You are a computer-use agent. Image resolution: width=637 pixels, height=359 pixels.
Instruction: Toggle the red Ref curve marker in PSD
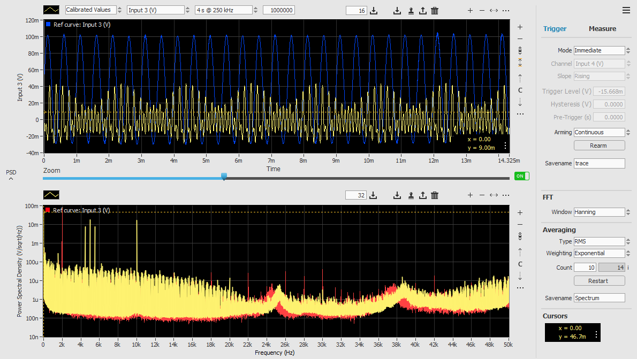[48, 210]
